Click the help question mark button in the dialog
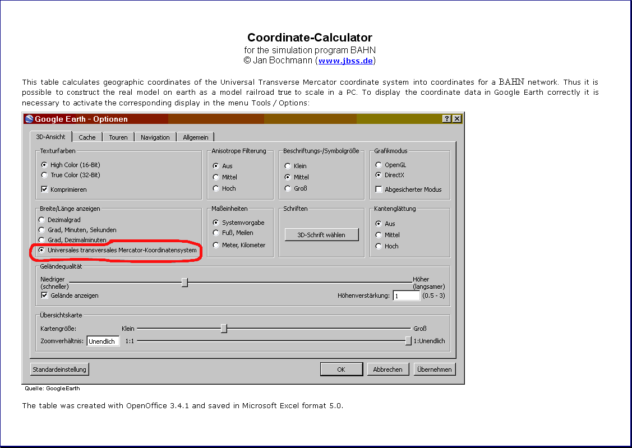The height and width of the screenshot is (448, 632). click(x=446, y=118)
